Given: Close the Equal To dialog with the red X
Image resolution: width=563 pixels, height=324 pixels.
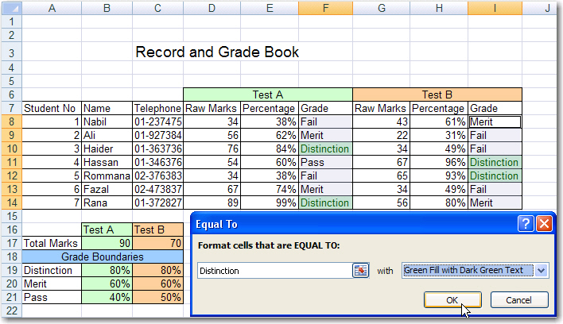Looking at the screenshot, I should click(x=545, y=224).
